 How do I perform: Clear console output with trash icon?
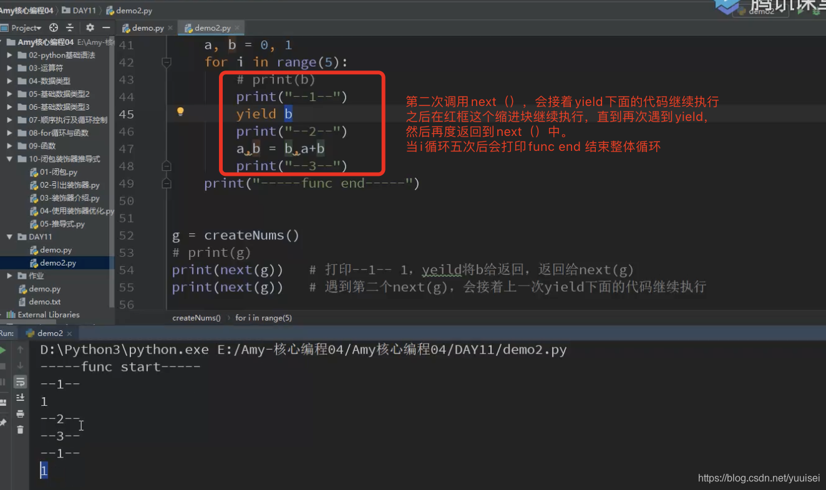point(21,430)
